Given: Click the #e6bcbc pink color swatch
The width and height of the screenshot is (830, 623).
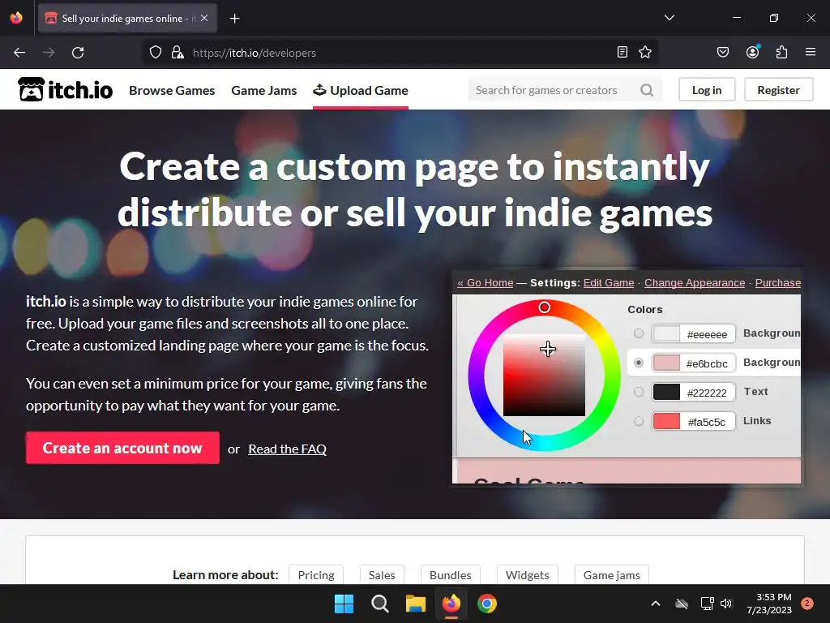Looking at the screenshot, I should (666, 363).
